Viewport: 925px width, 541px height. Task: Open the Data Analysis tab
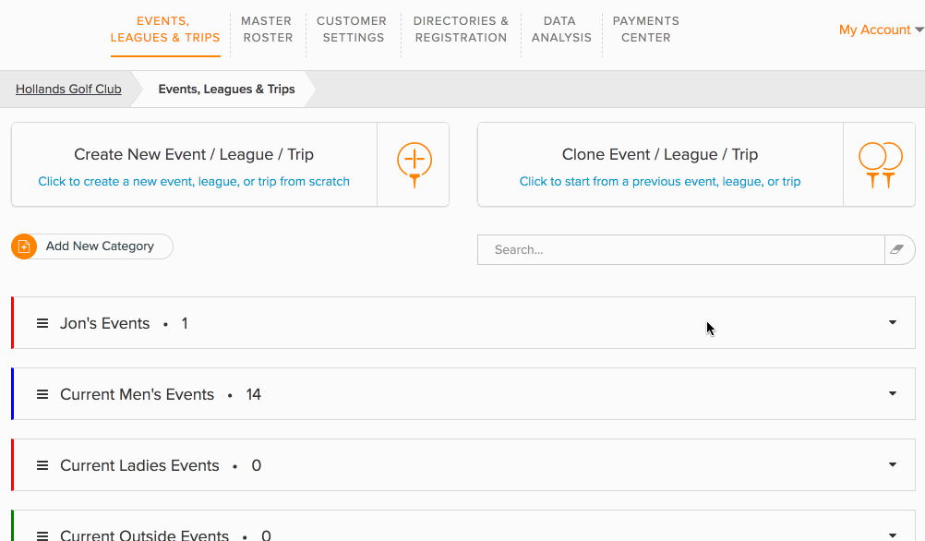[x=561, y=30]
